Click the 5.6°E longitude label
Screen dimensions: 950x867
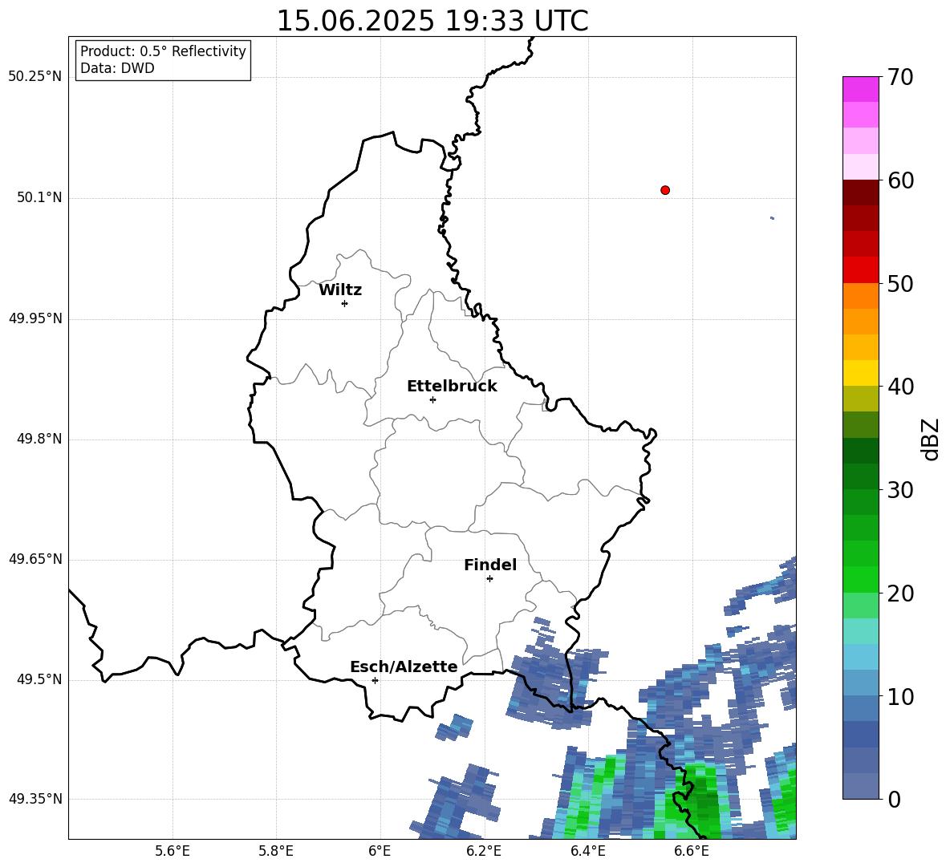pos(173,851)
